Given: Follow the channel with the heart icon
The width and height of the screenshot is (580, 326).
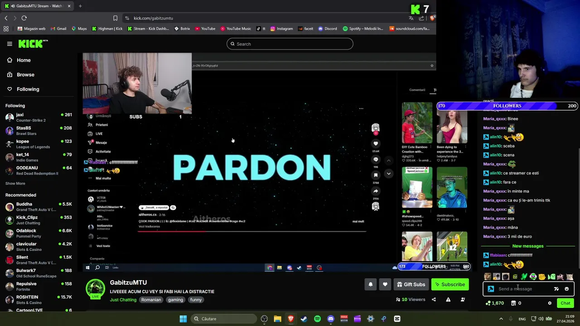Looking at the screenshot, I should [385, 284].
